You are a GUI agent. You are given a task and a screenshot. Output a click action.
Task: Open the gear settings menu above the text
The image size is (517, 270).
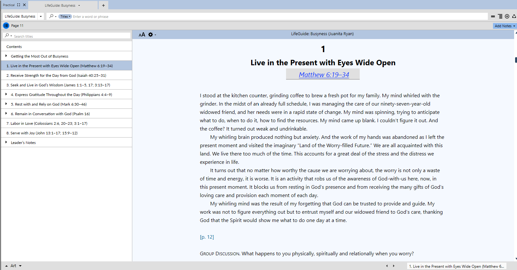coord(151,35)
